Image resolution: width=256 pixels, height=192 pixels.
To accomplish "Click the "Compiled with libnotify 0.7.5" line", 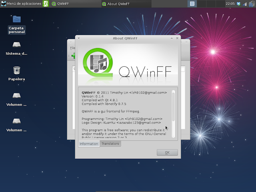I will pyautogui.click(x=104, y=104).
